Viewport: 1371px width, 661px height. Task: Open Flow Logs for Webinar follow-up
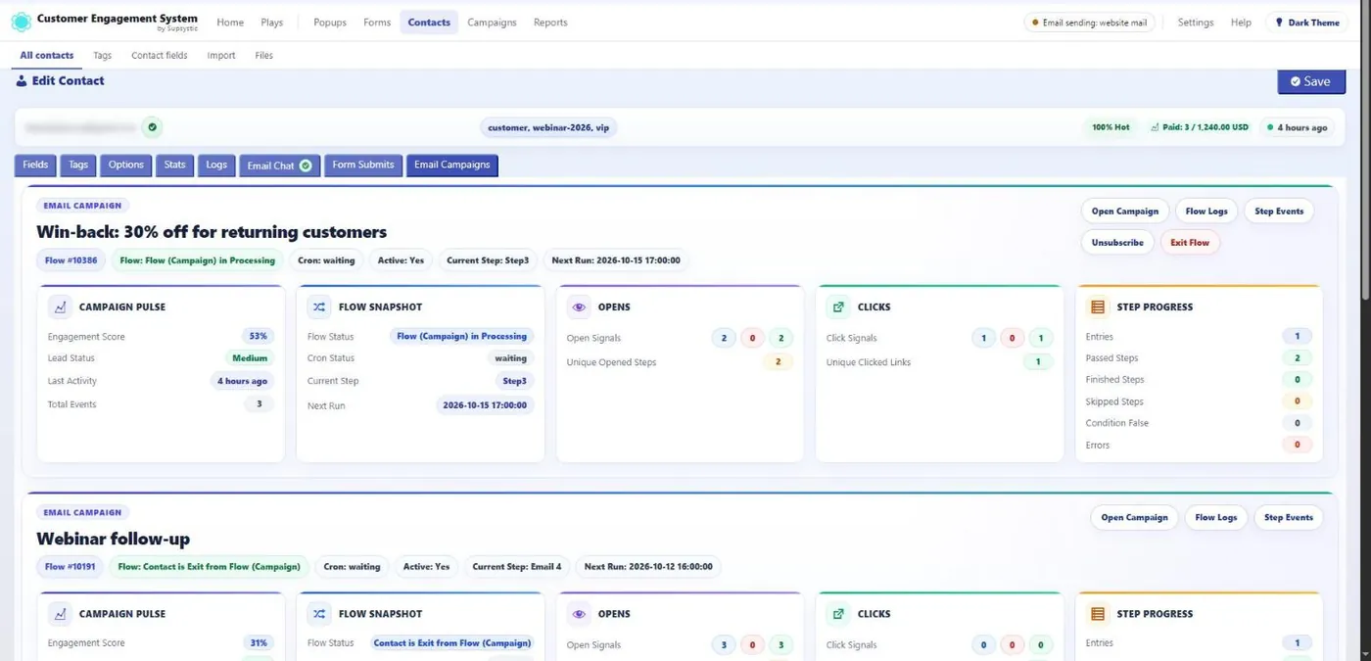coord(1215,518)
